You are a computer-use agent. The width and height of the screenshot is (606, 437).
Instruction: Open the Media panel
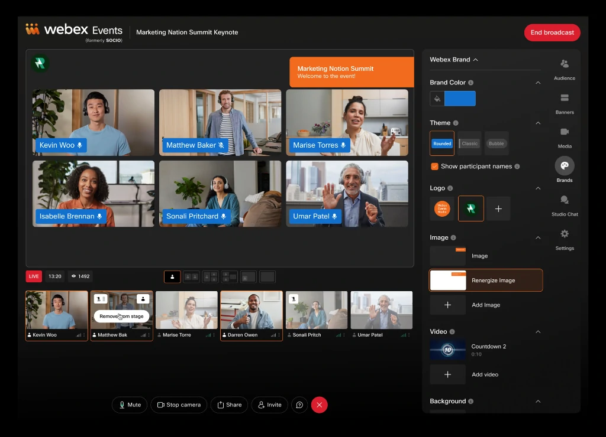point(563,136)
